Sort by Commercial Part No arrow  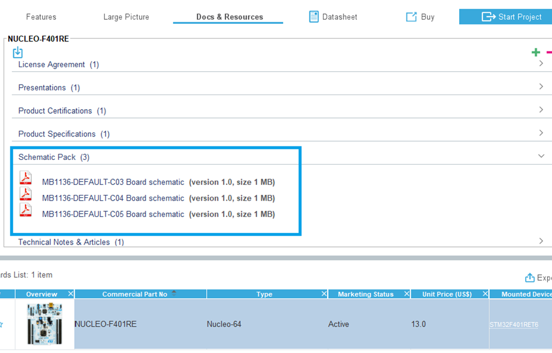174,293
